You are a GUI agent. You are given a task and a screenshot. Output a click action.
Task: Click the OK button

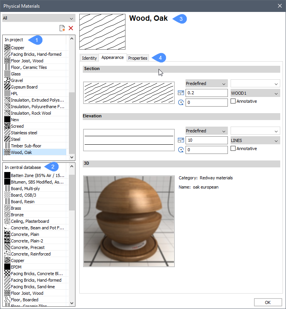tap(268, 302)
